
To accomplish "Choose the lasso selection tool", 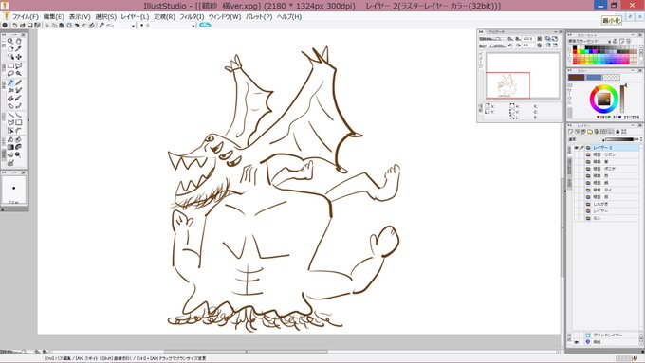I will [10, 74].
